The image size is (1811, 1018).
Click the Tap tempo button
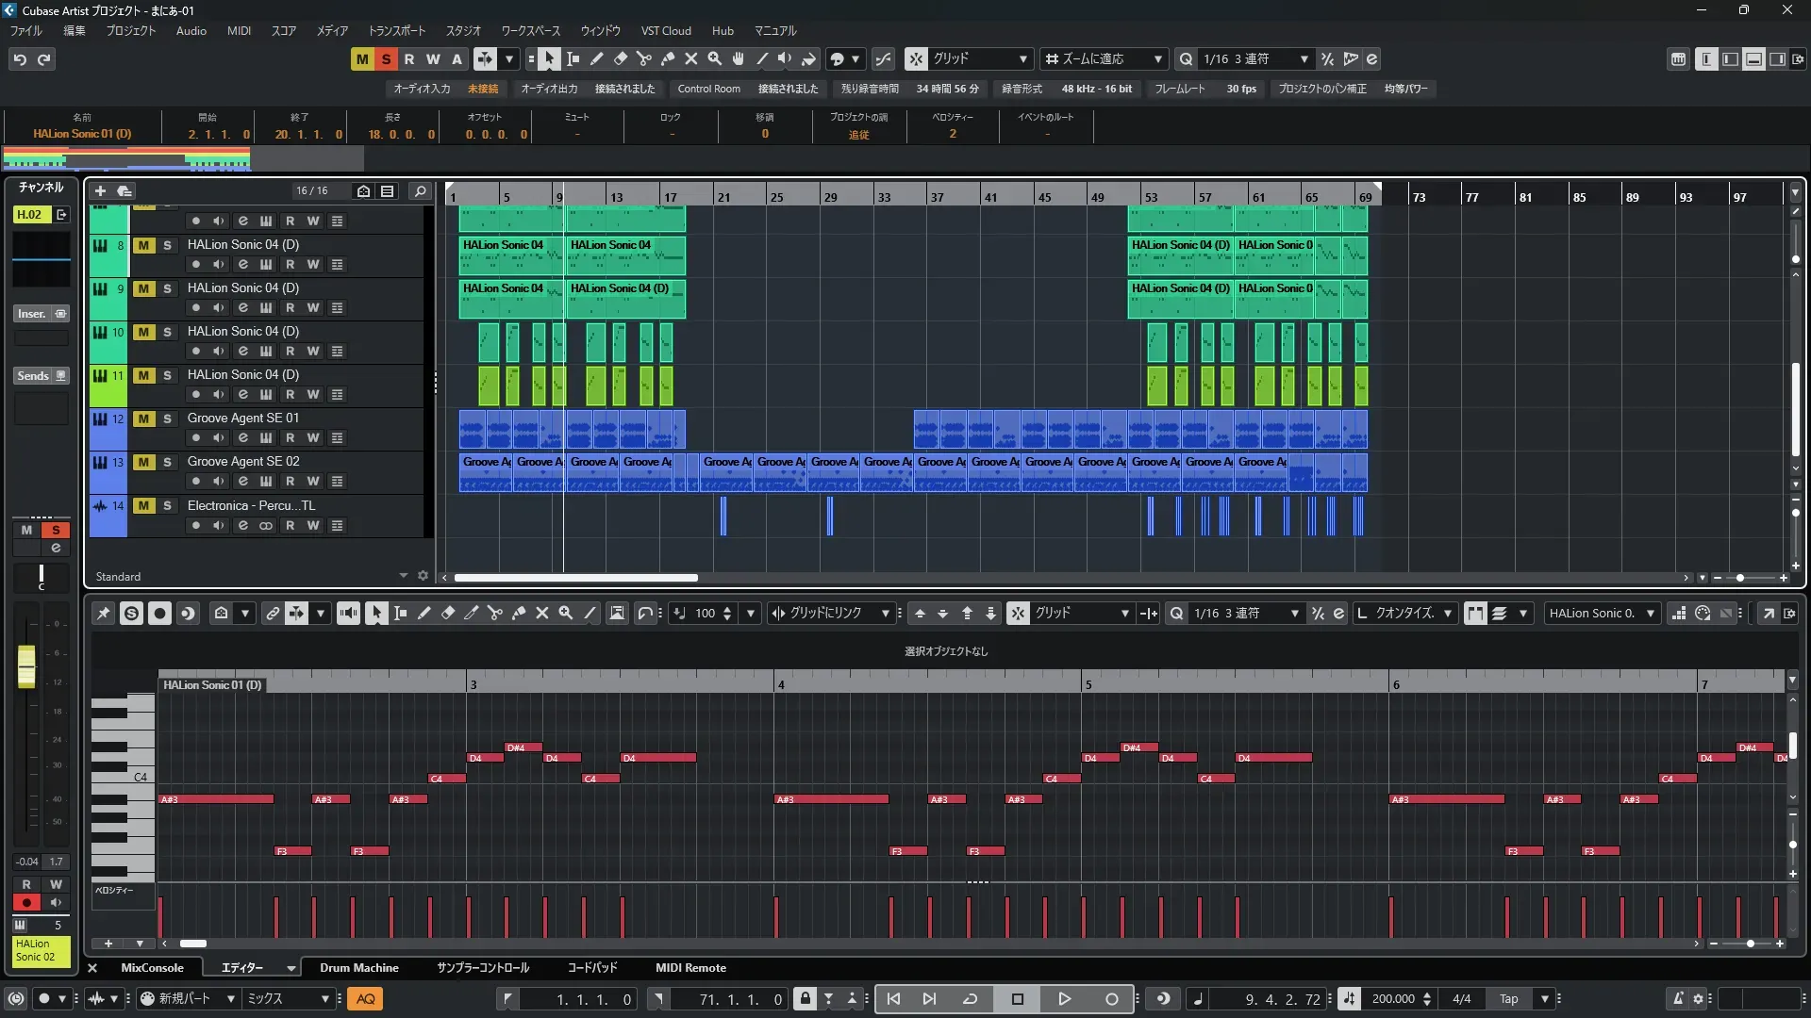click(1509, 999)
